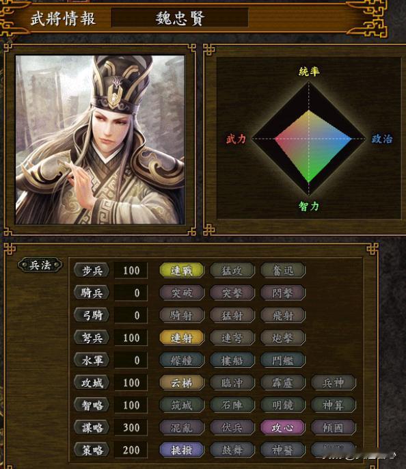Open the 兵法 section label
406x469 pixels.
click(40, 265)
